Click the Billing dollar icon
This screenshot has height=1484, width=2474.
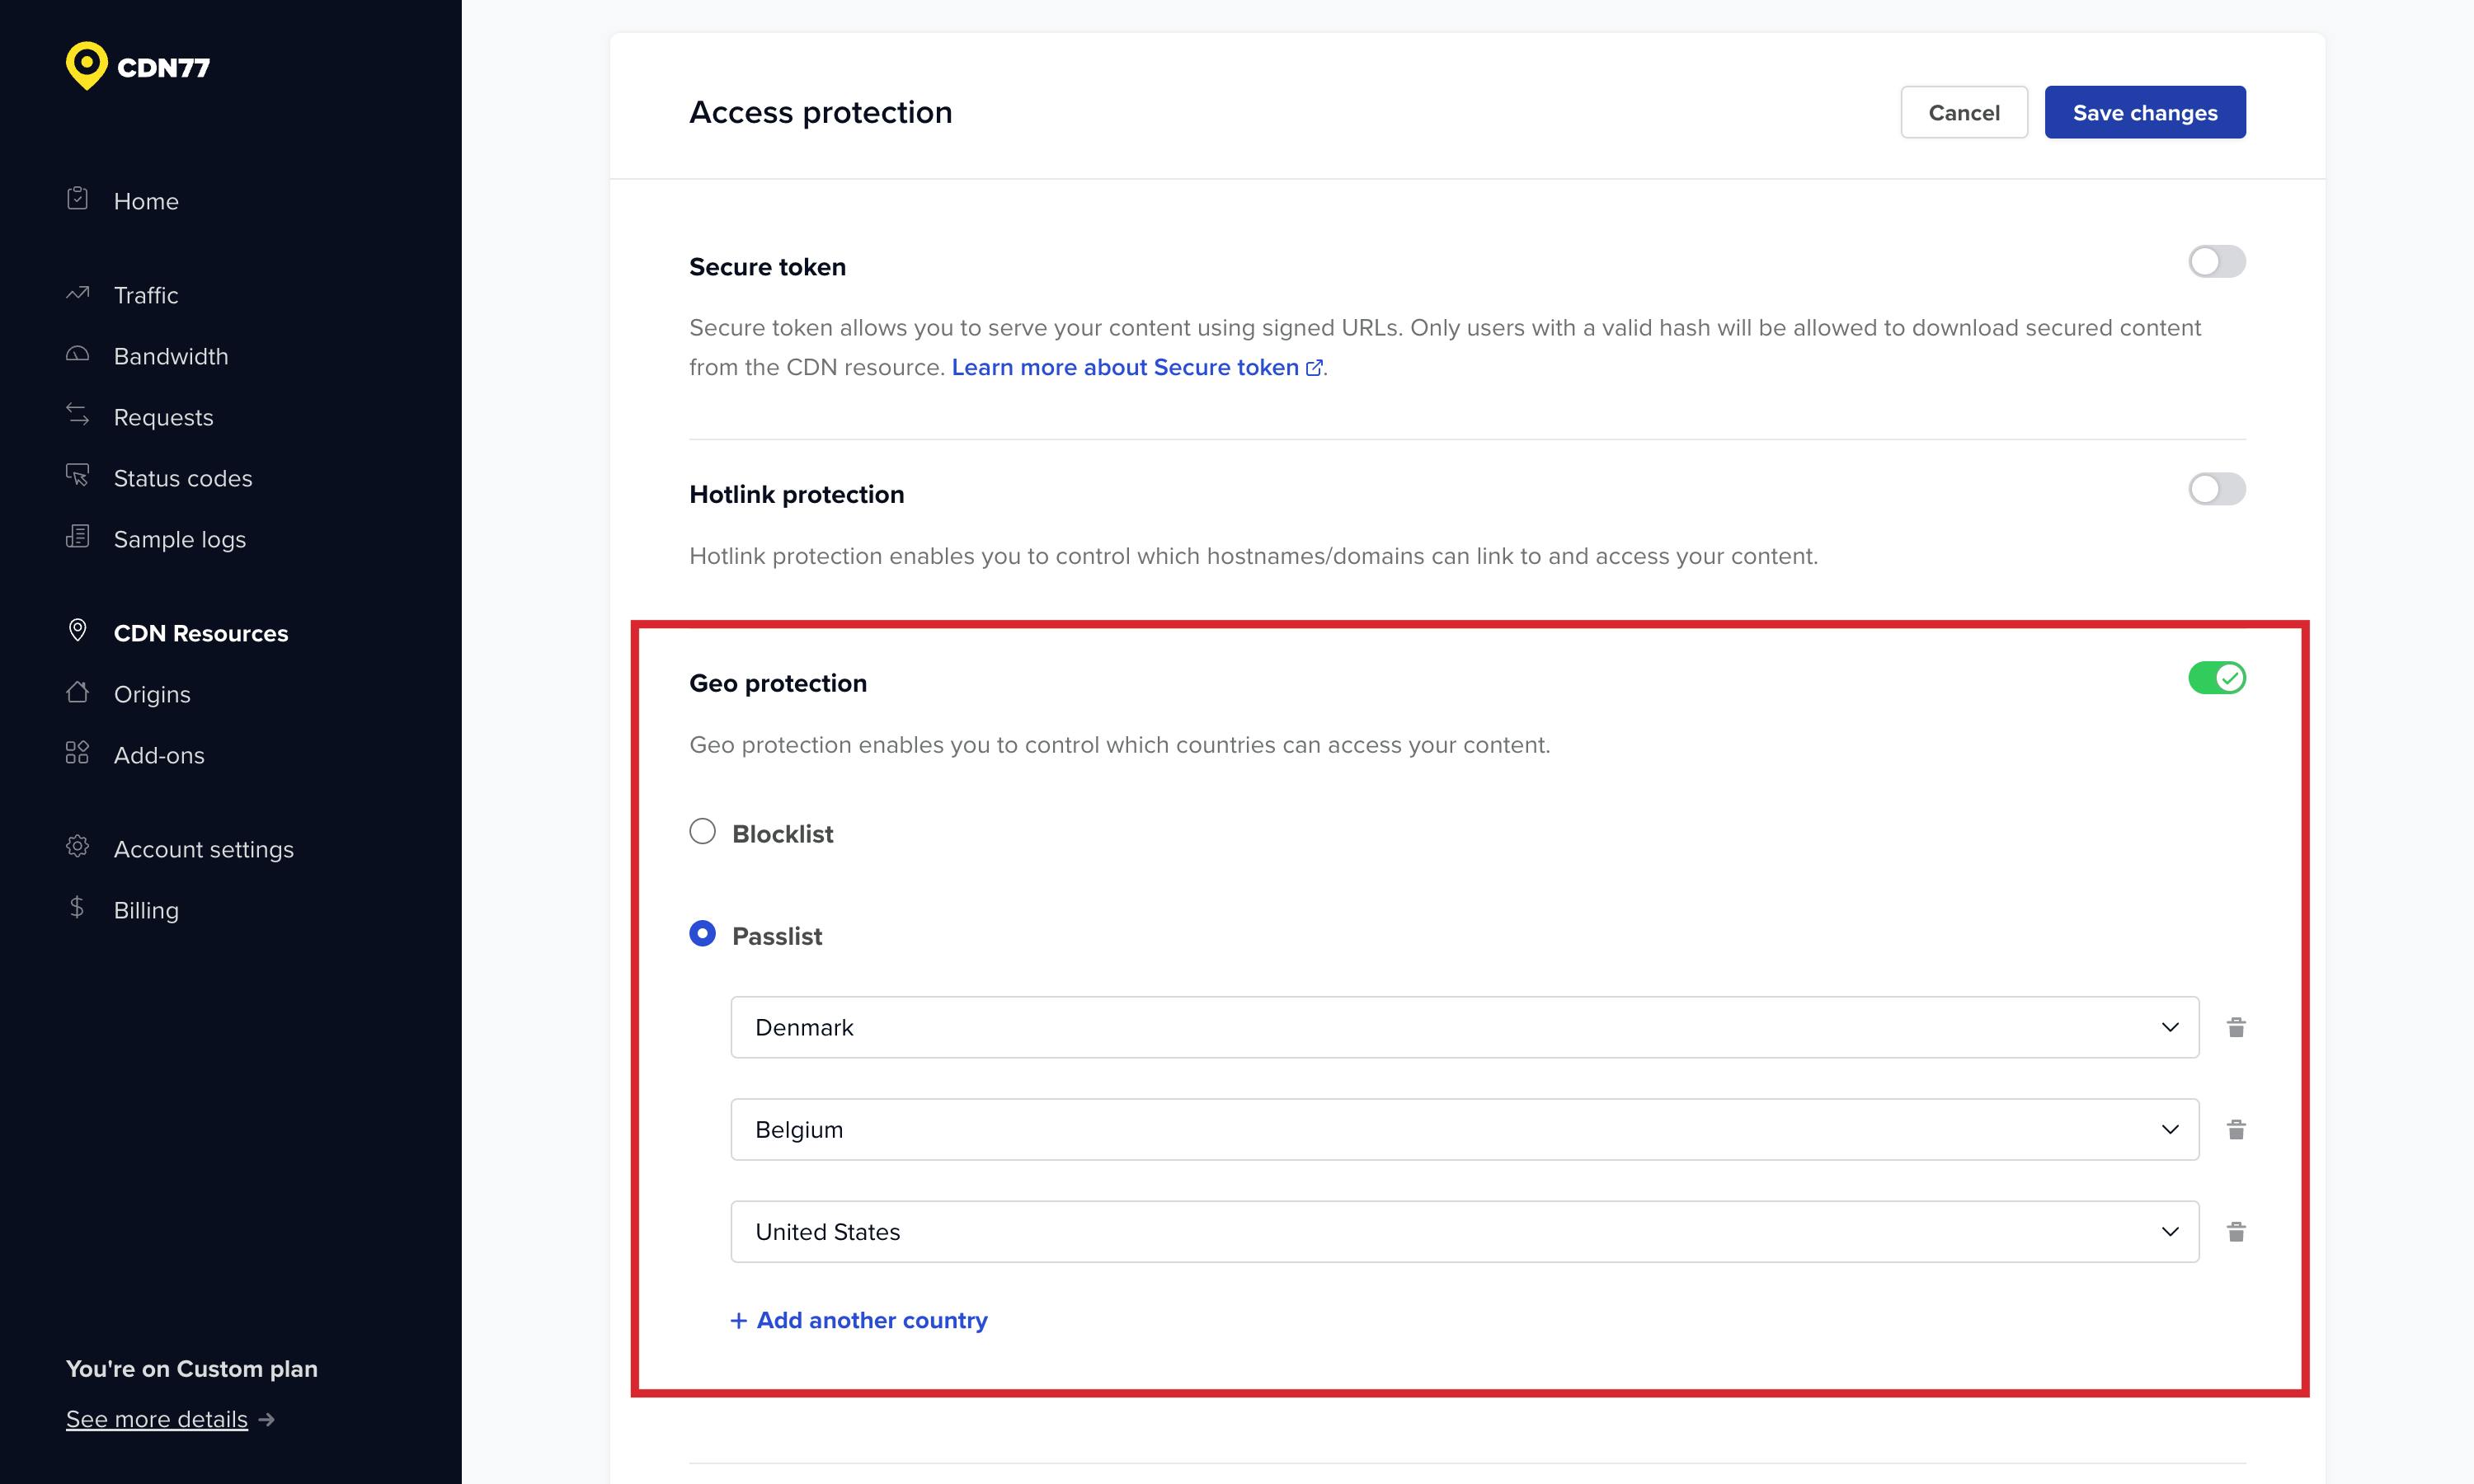[77, 908]
